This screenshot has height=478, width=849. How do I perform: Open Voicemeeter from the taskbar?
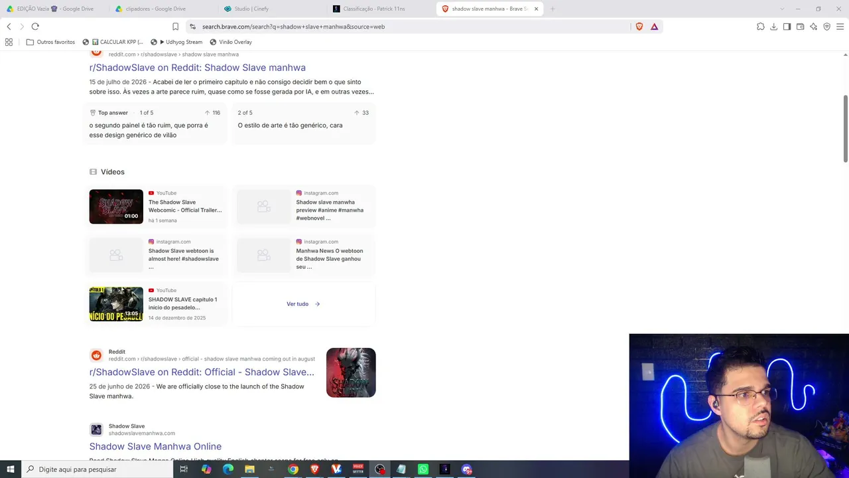(358, 469)
